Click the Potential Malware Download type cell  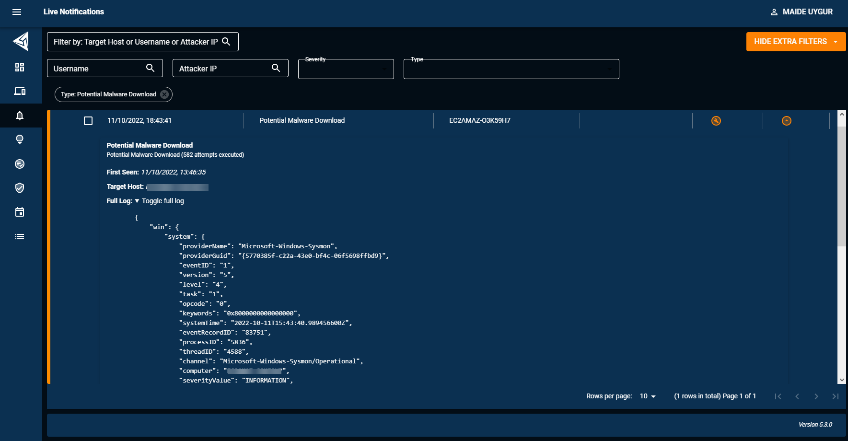tap(302, 121)
